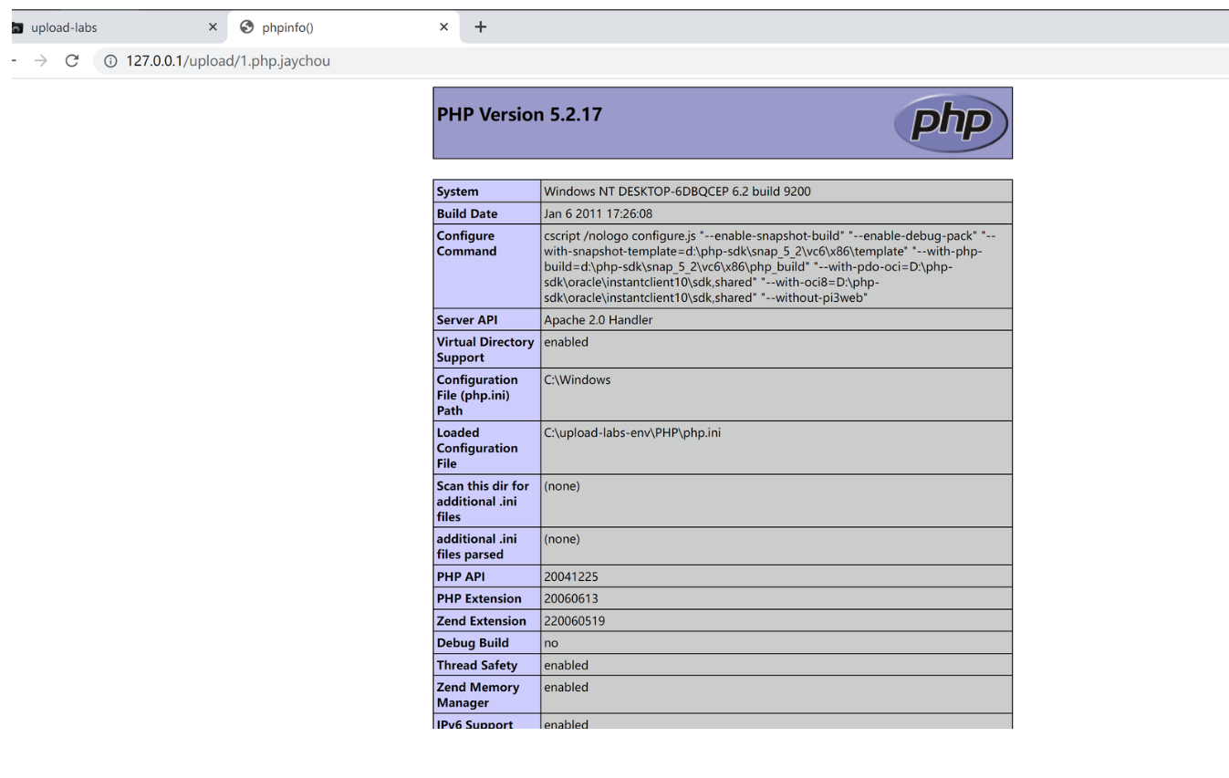Click the Build Date label

click(467, 213)
